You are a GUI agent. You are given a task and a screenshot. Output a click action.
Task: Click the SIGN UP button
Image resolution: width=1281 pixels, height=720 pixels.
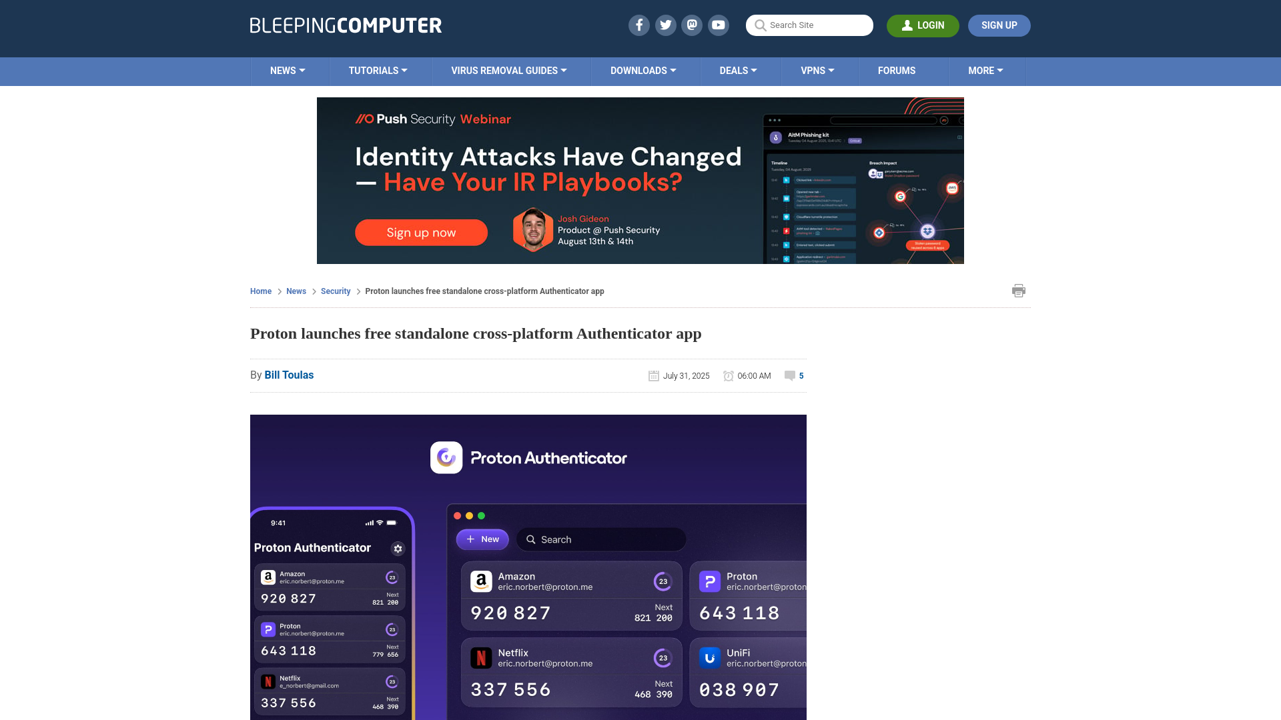point(999,25)
